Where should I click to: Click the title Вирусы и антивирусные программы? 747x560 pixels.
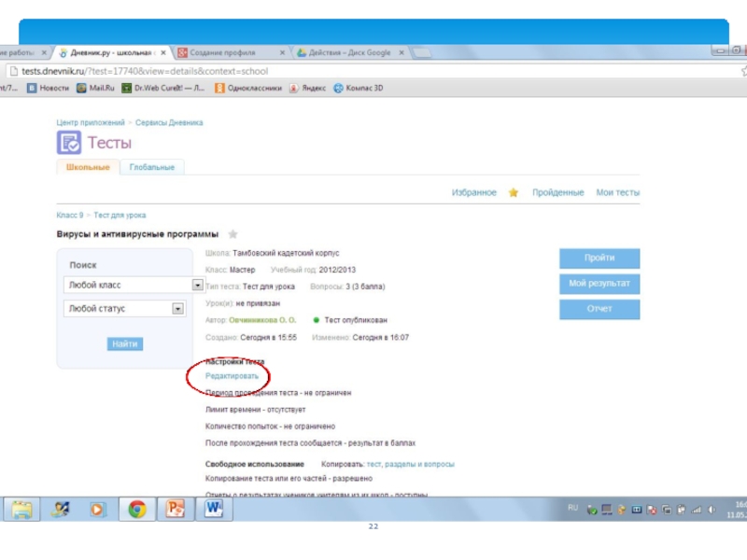137,234
